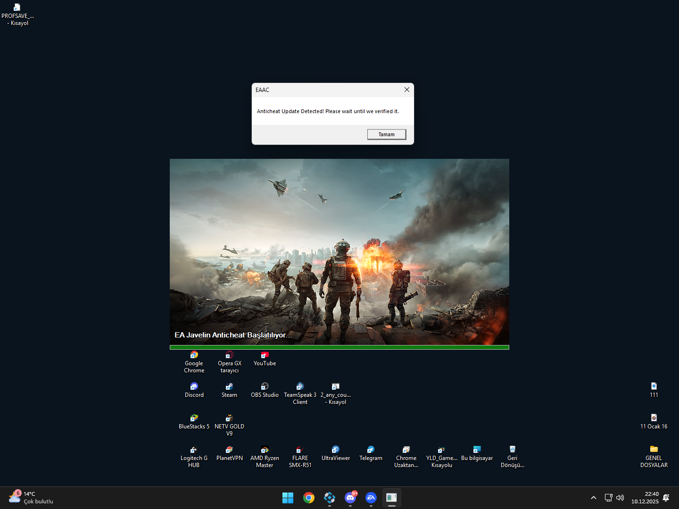Select the Google Chrome desktop shortcut
Viewport: 679px width, 509px height.
pyautogui.click(x=194, y=362)
